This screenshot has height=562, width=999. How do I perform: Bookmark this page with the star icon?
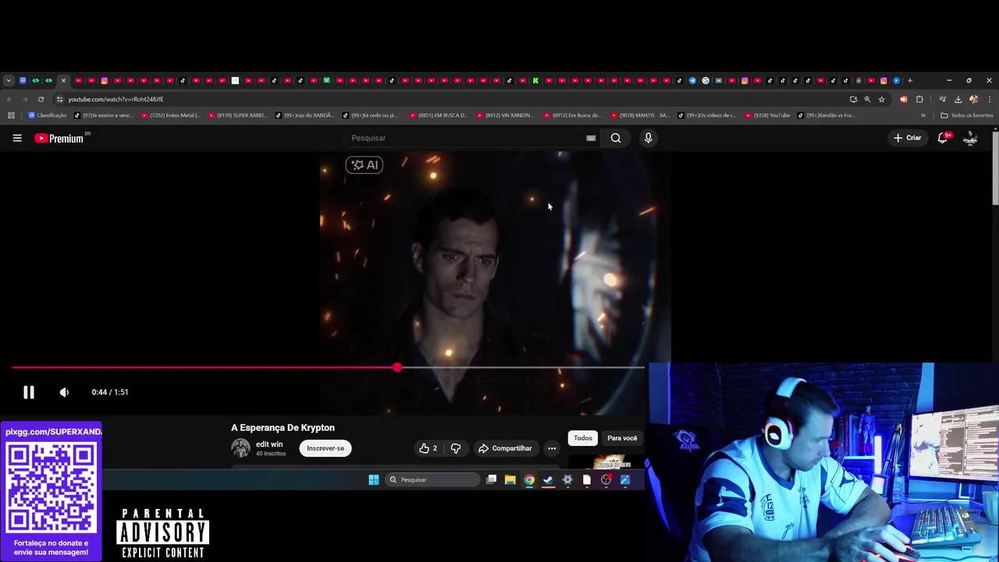click(x=881, y=99)
